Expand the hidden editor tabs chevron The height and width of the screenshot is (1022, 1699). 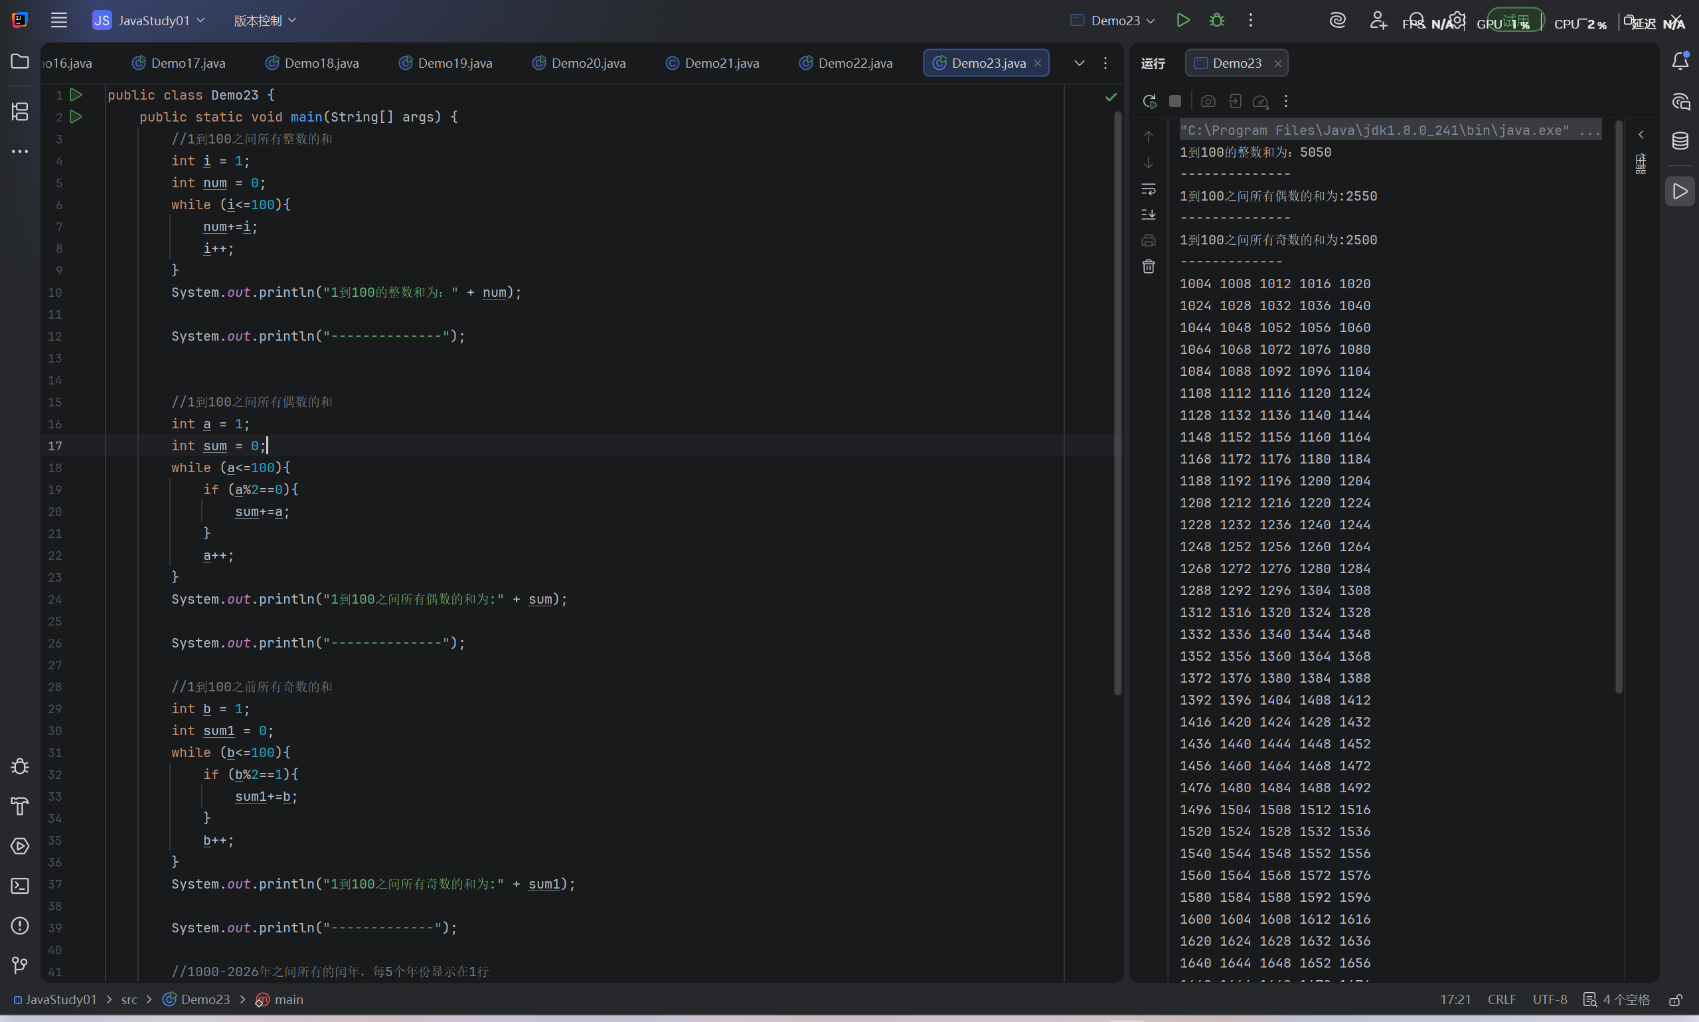[1080, 63]
